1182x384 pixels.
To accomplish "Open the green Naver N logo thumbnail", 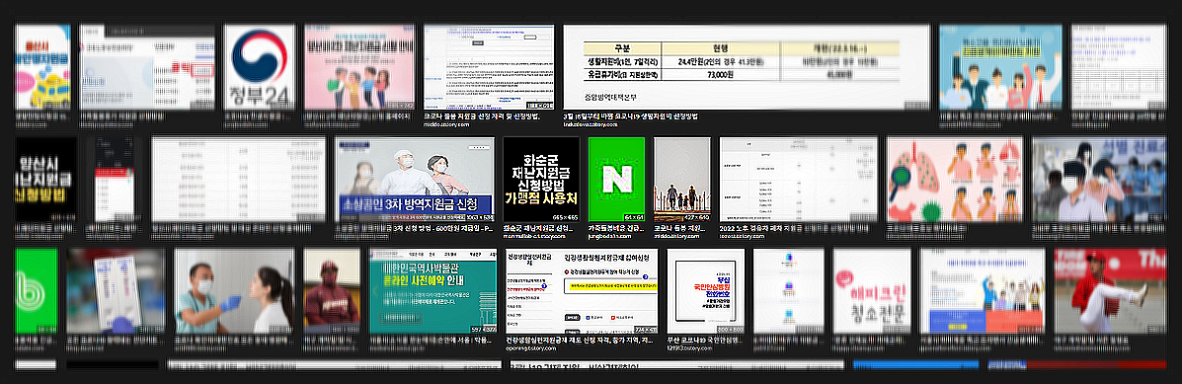I will (x=616, y=180).
